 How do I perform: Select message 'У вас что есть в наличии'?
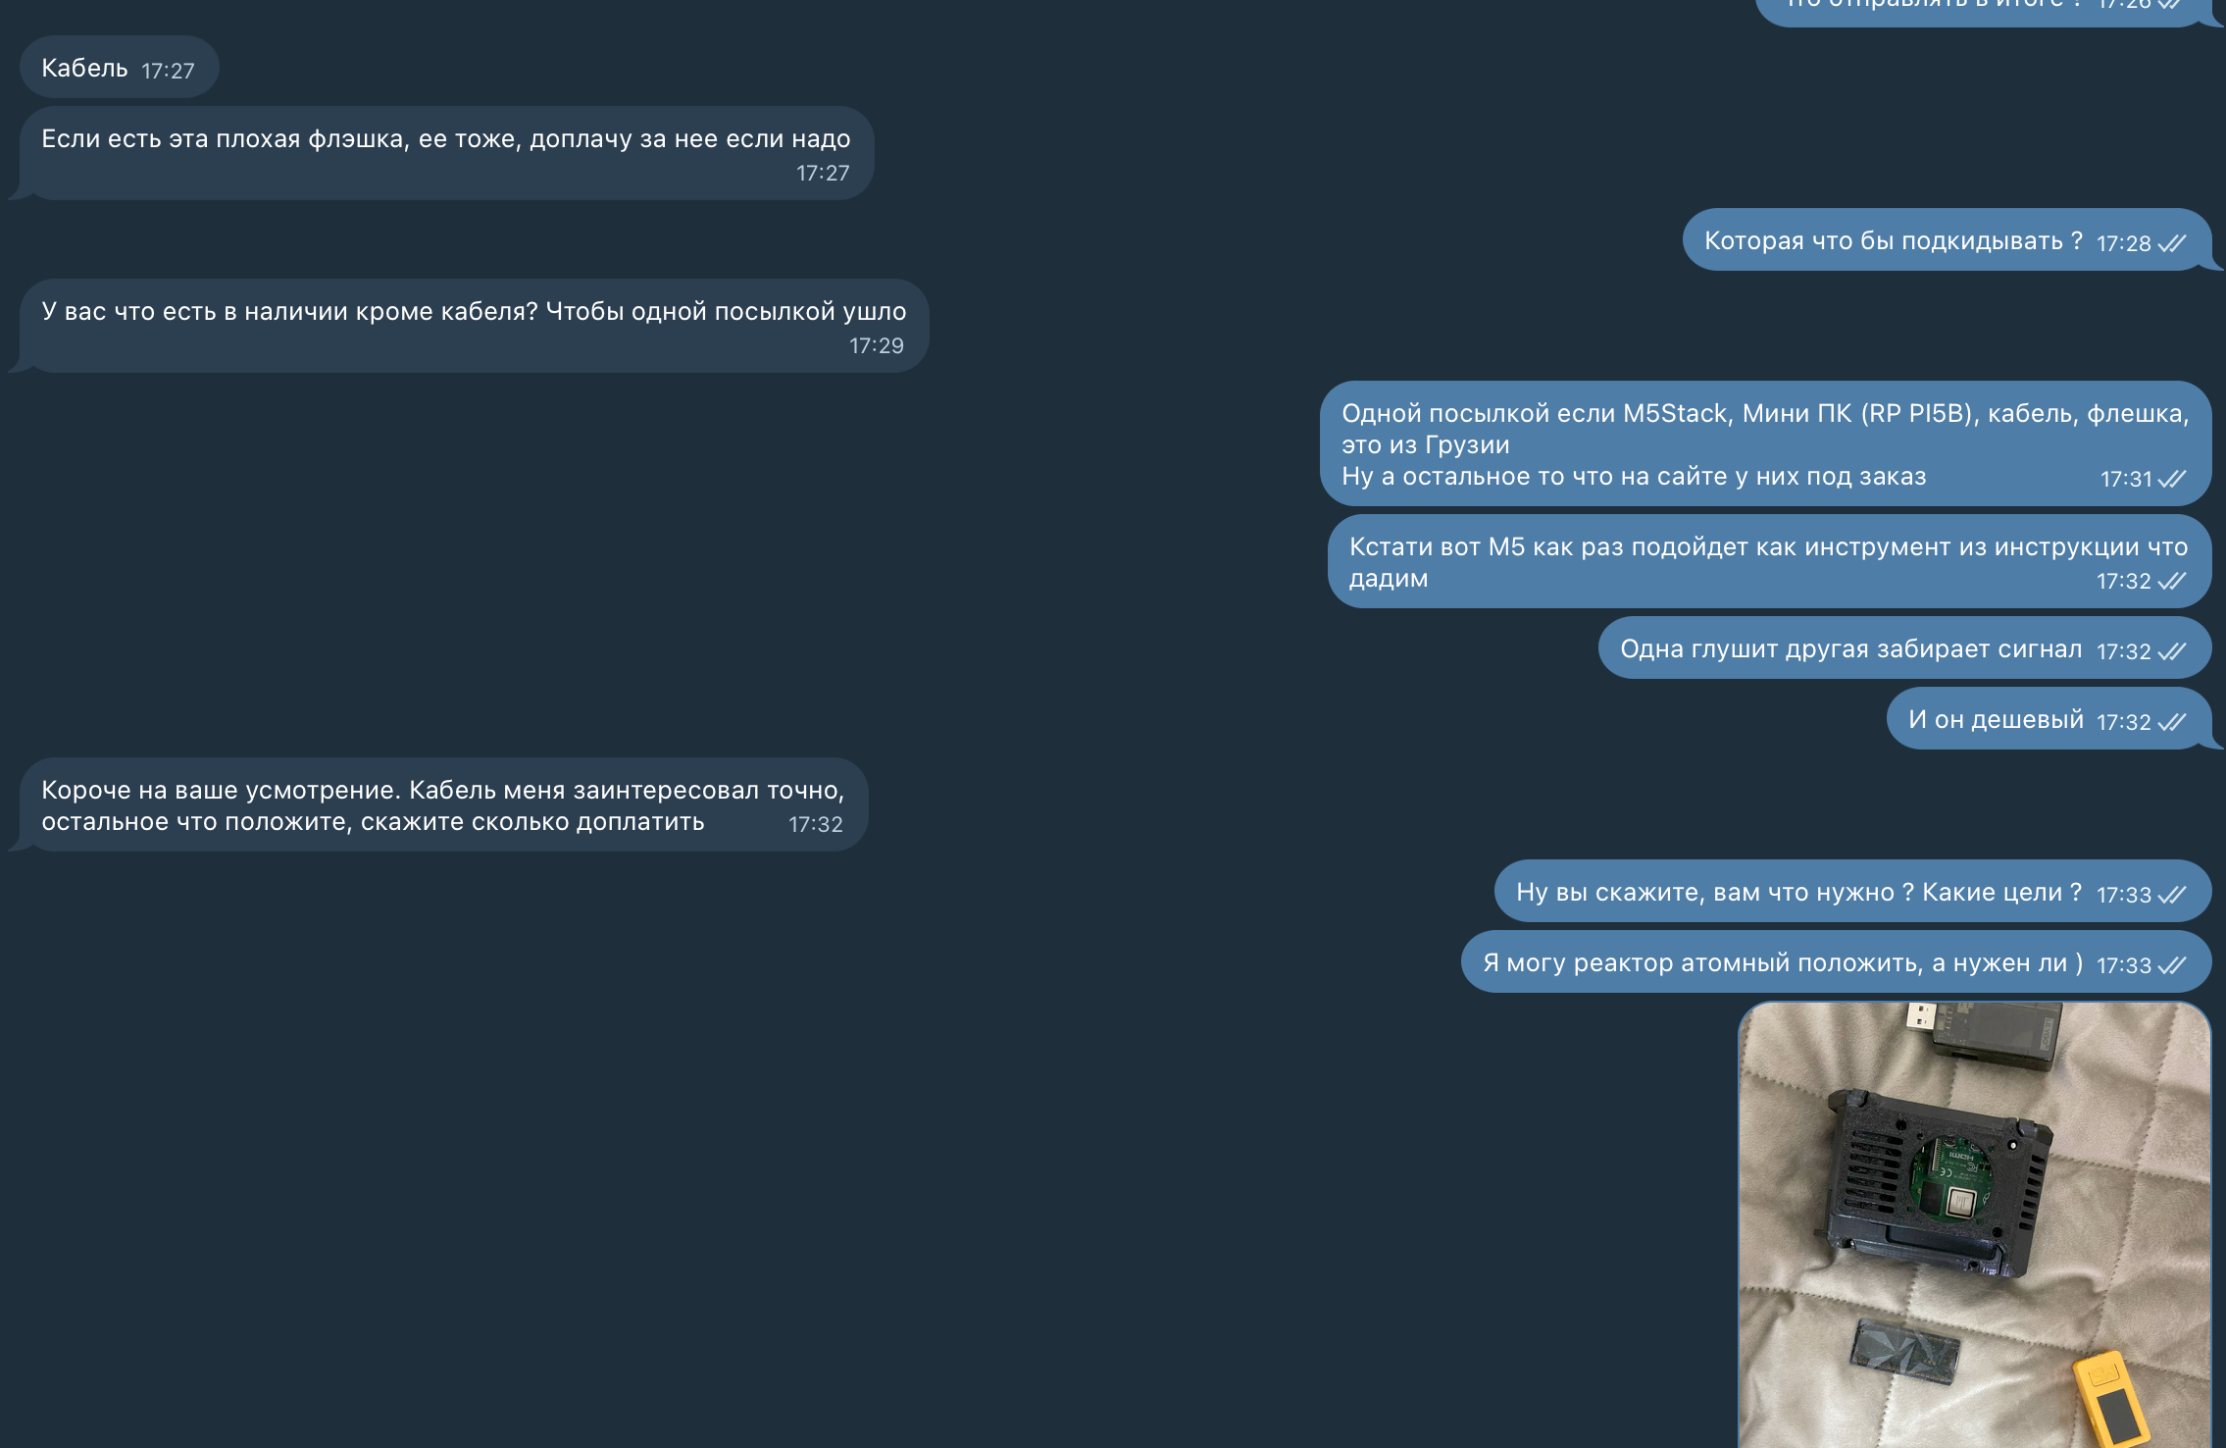click(x=474, y=326)
